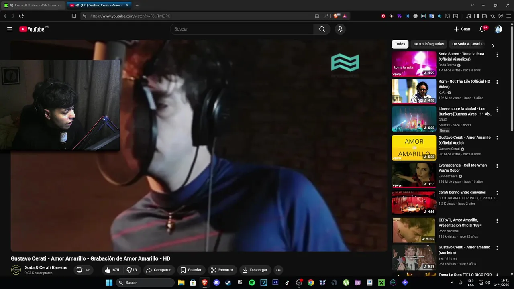514x289 pixels.
Task: Click the Windows taskbar Buscar box
Action: [145, 283]
